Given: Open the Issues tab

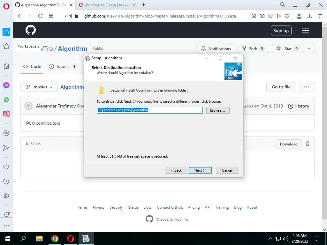Looking at the screenshot, I should [63, 66].
